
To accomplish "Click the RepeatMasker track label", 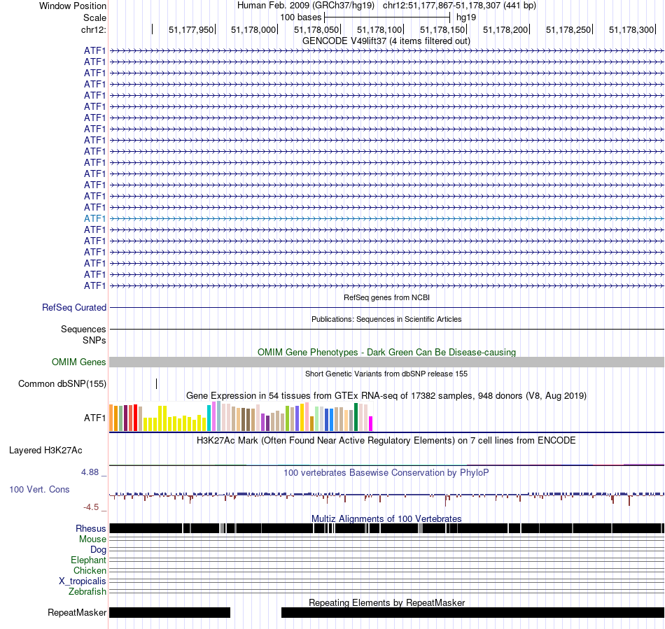I will [x=77, y=613].
